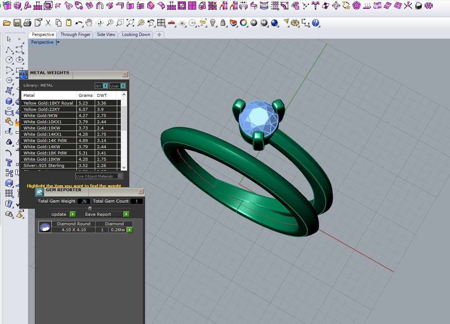This screenshot has width=450, height=324.
Task: Switch to Looking Down tab
Action: pyautogui.click(x=136, y=34)
